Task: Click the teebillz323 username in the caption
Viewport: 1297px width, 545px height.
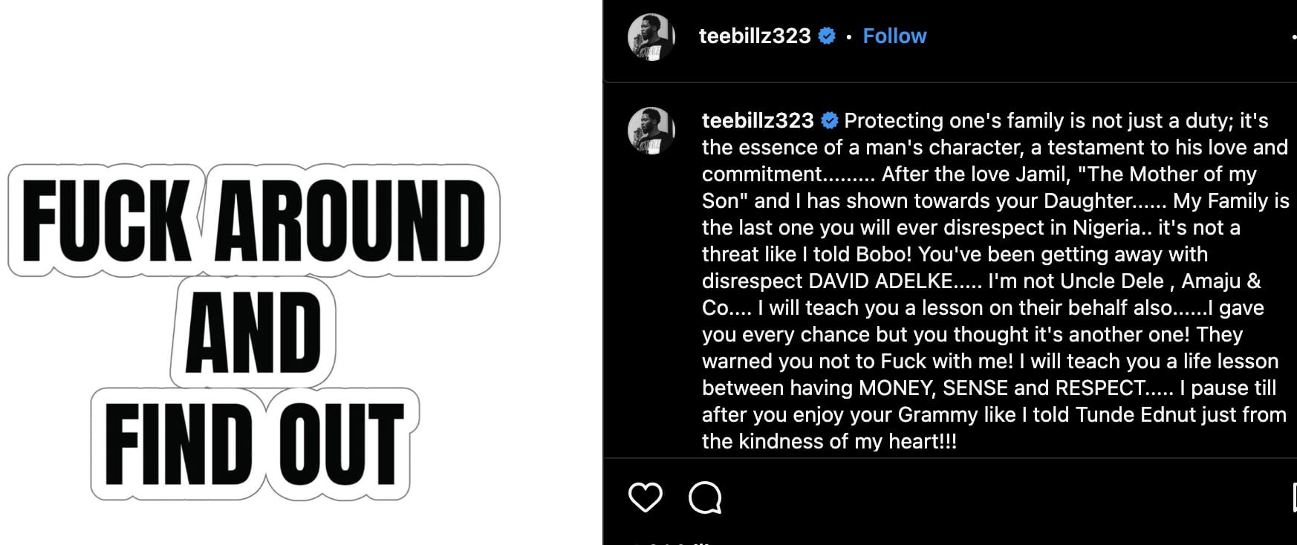Action: tap(757, 120)
